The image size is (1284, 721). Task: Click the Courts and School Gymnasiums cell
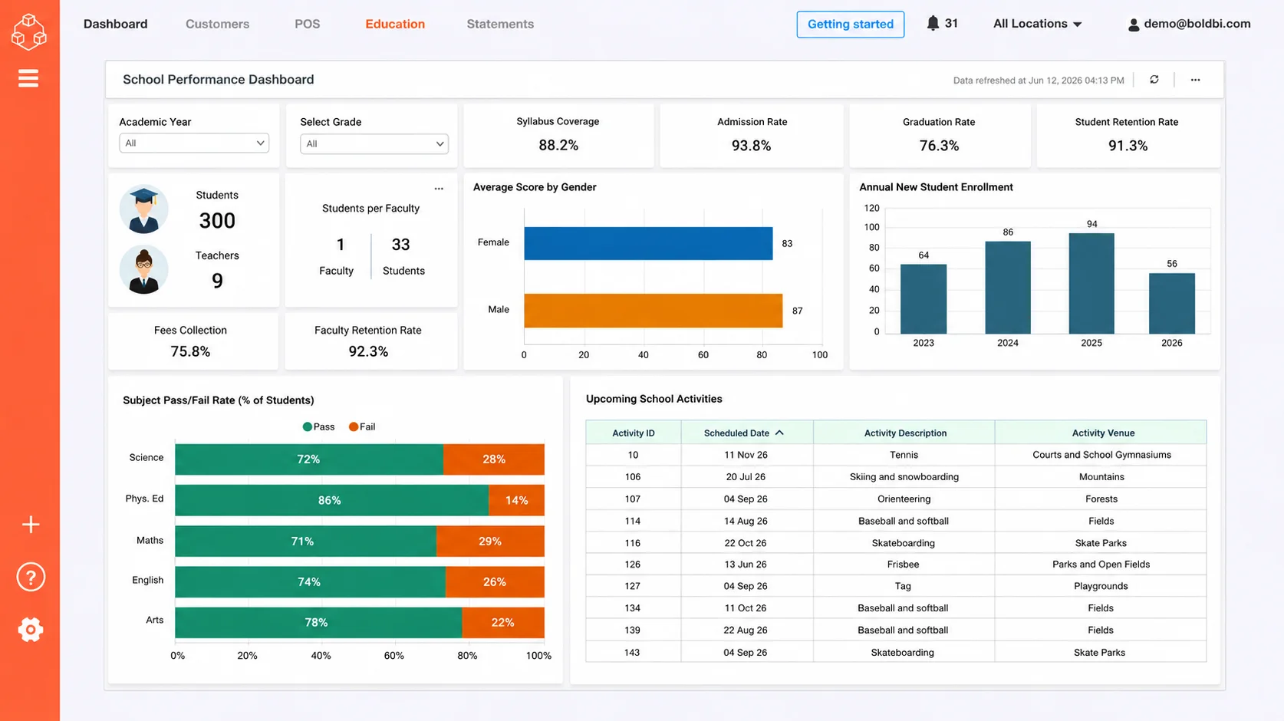click(1101, 455)
